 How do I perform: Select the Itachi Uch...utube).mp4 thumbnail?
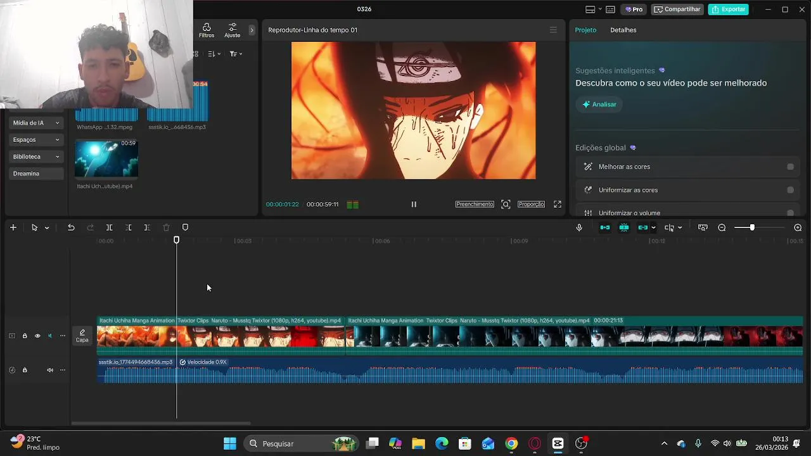point(106,158)
